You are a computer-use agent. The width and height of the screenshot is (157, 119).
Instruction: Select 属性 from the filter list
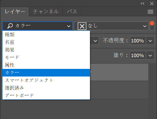point(46,65)
